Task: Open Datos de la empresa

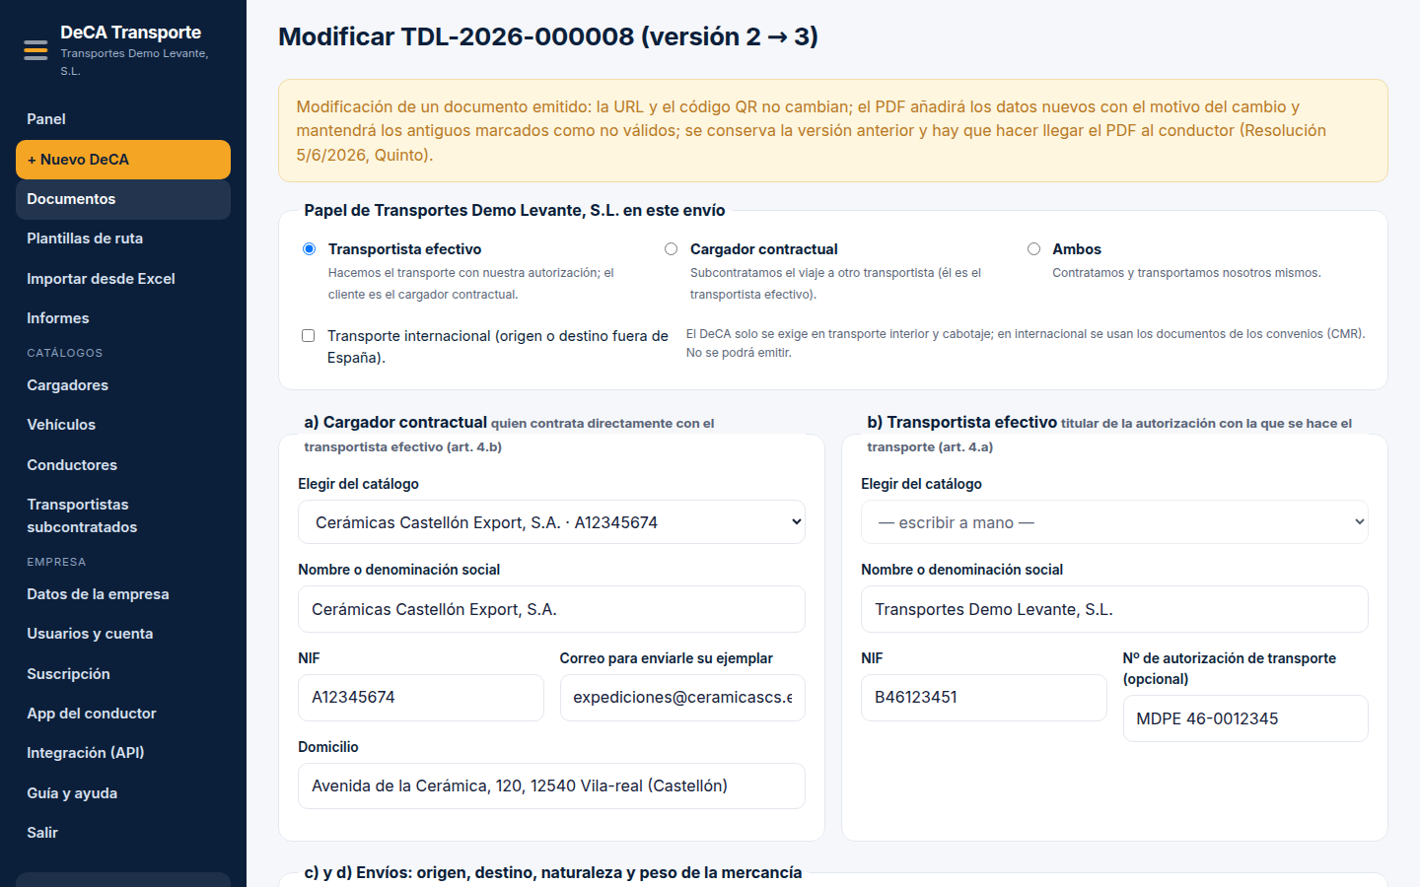Action: [x=123, y=594]
